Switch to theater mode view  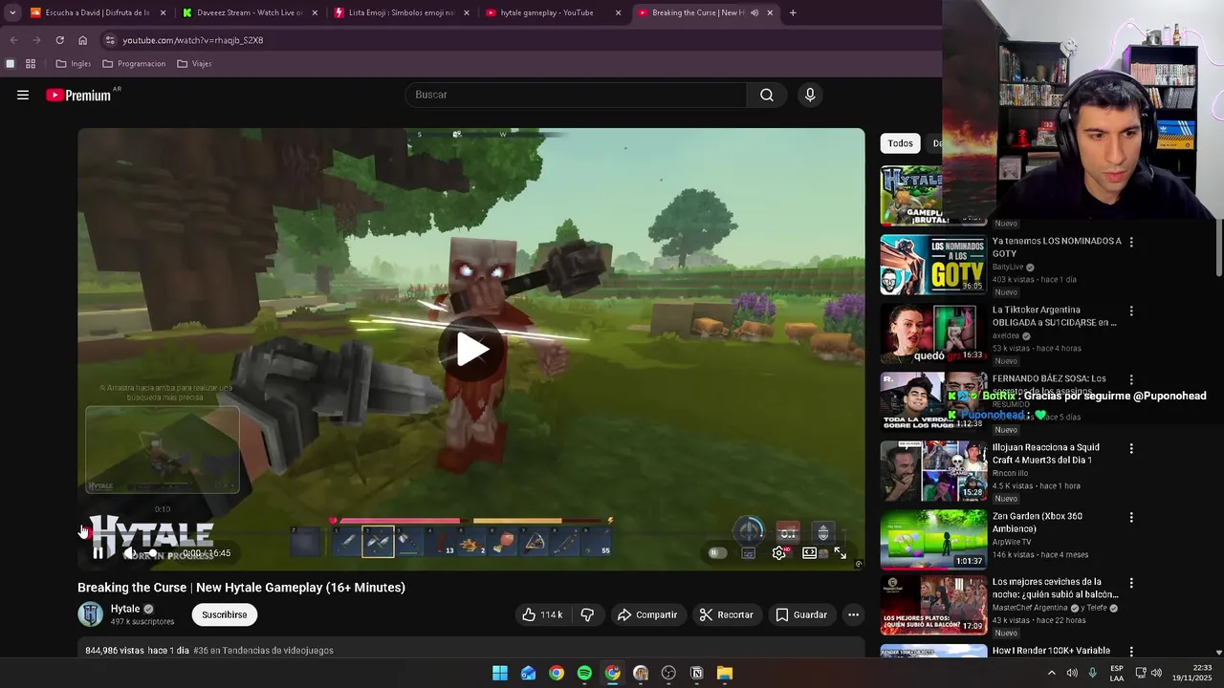[810, 553]
